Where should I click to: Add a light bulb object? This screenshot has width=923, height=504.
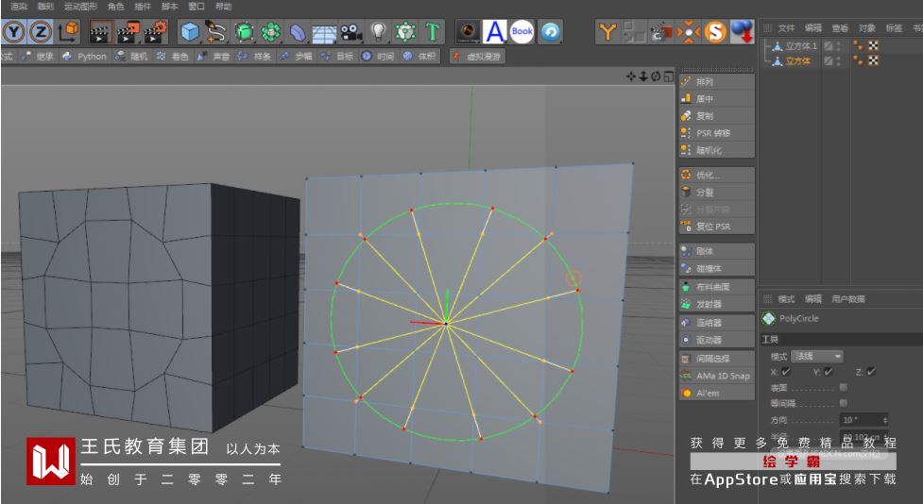point(378,32)
